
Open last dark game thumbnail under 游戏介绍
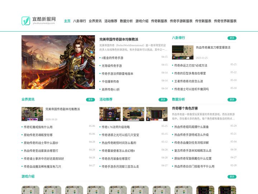tap(227, 190)
